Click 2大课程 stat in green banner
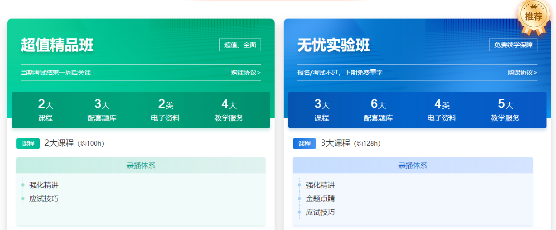The height and width of the screenshot is (230, 556). point(45,110)
